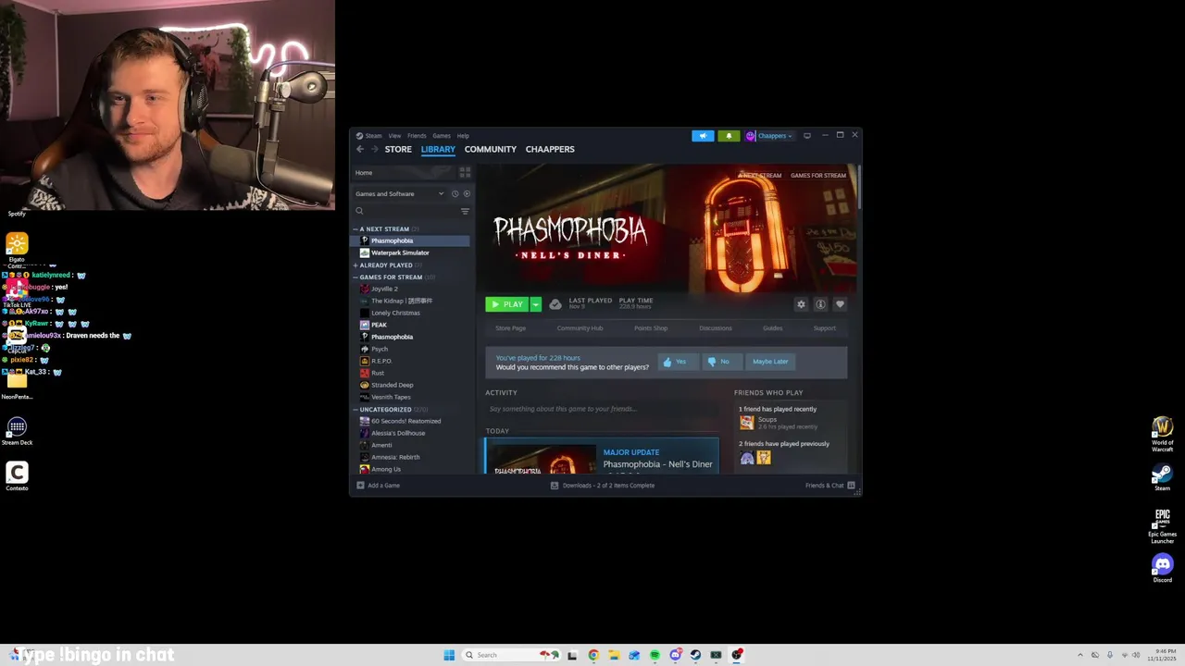Open the CHAAPPERS profile tab

(x=550, y=149)
